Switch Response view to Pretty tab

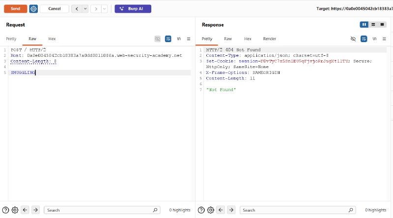coord(207,39)
